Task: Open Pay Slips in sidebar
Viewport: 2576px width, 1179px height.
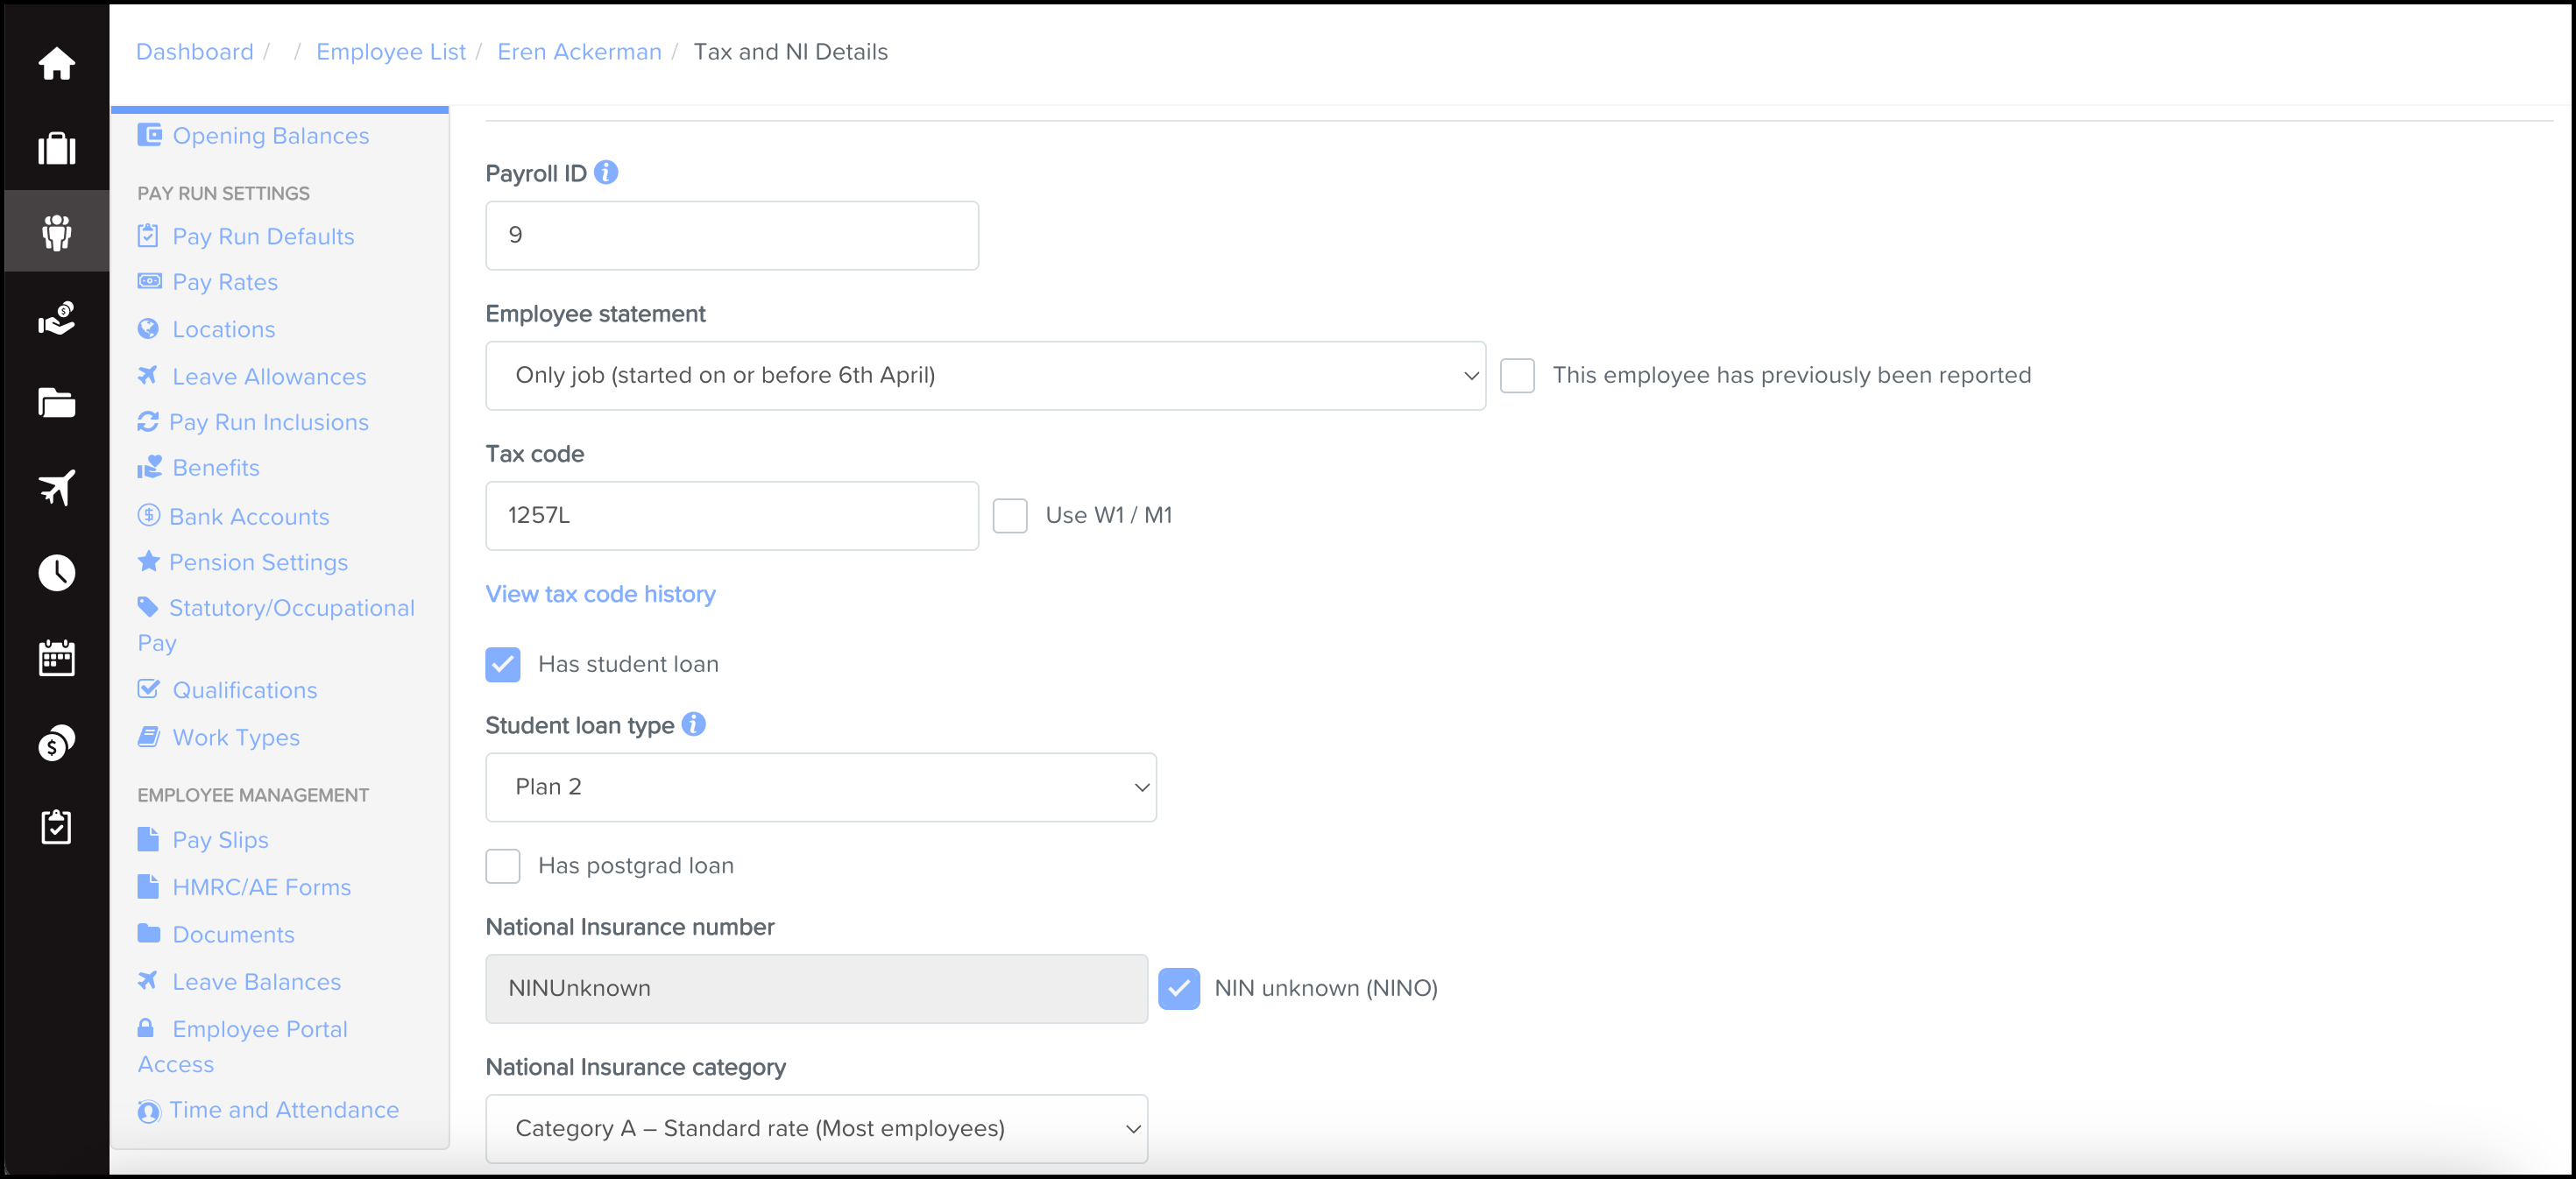Action: 220,839
